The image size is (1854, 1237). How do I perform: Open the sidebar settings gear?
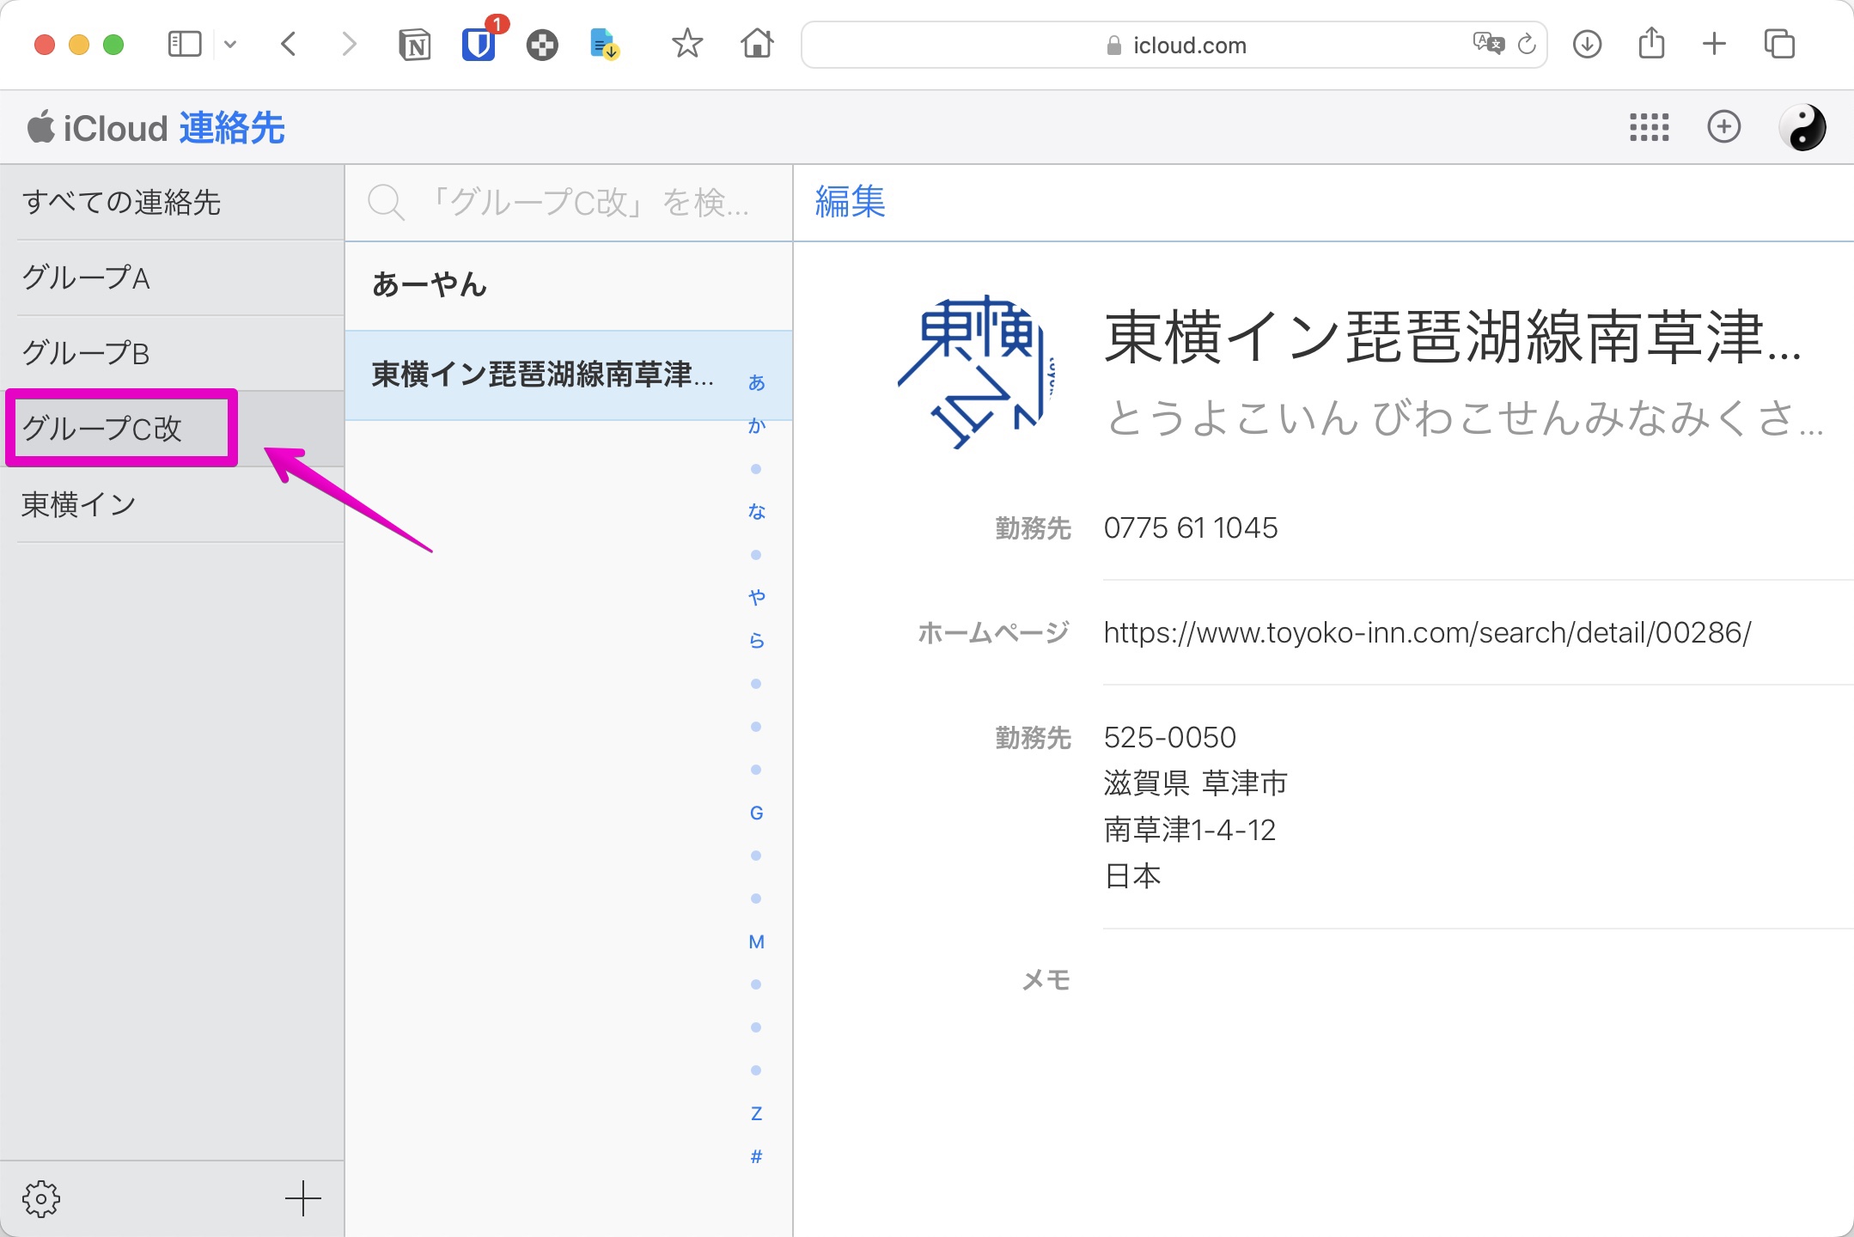(41, 1198)
